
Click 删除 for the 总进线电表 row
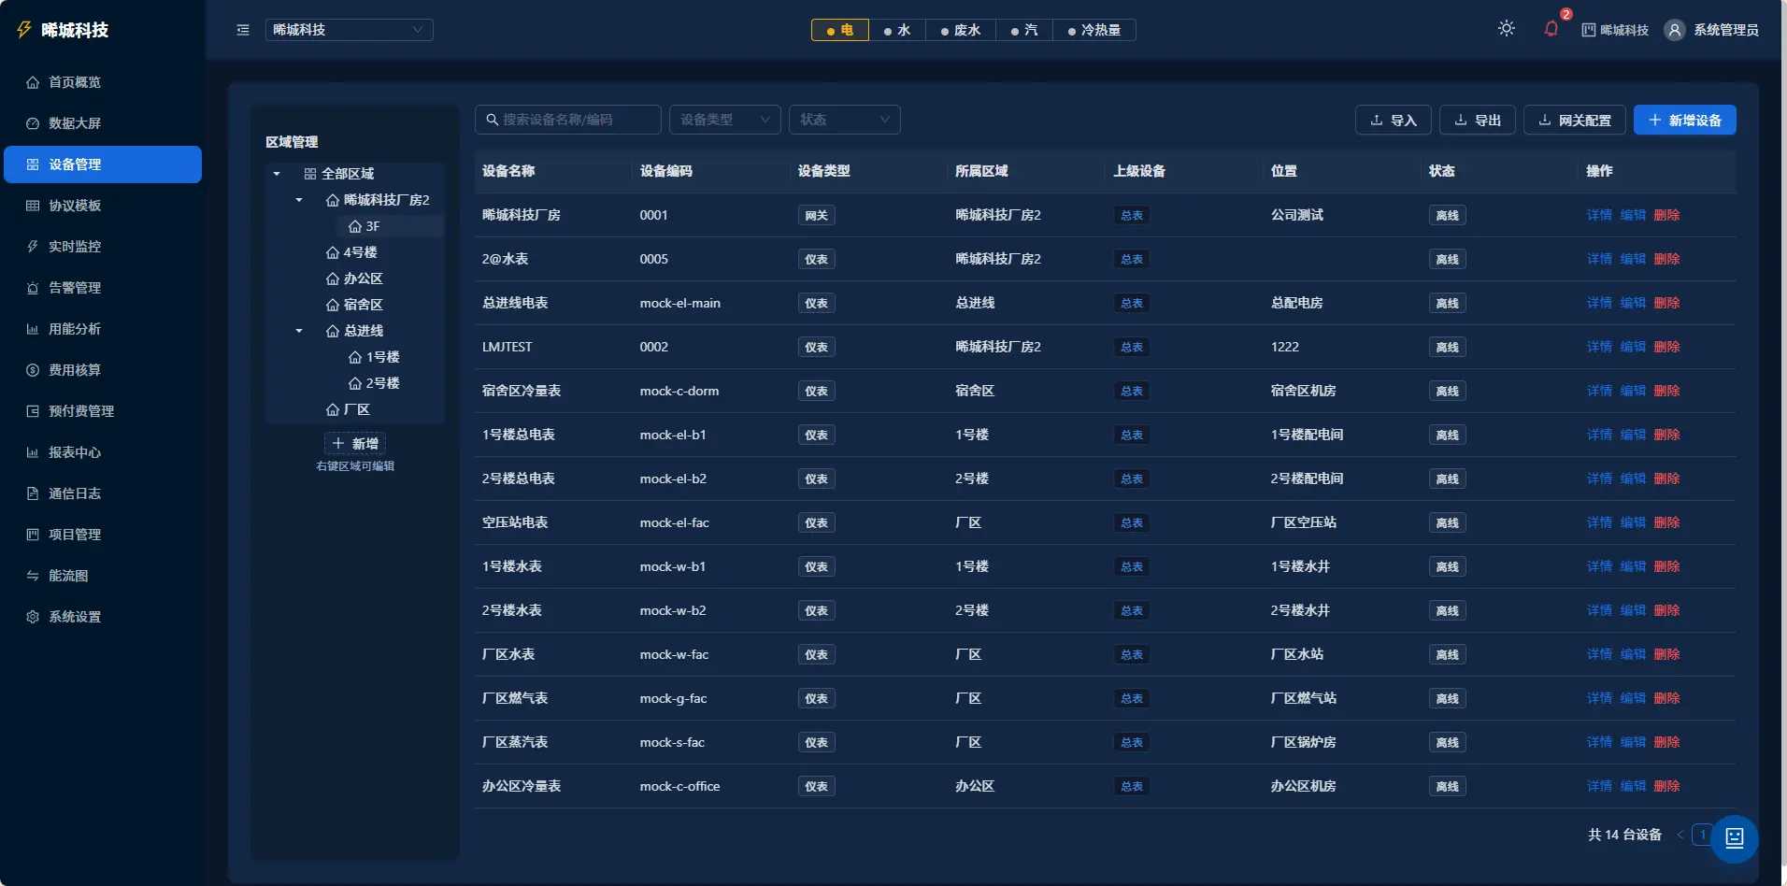click(1666, 303)
